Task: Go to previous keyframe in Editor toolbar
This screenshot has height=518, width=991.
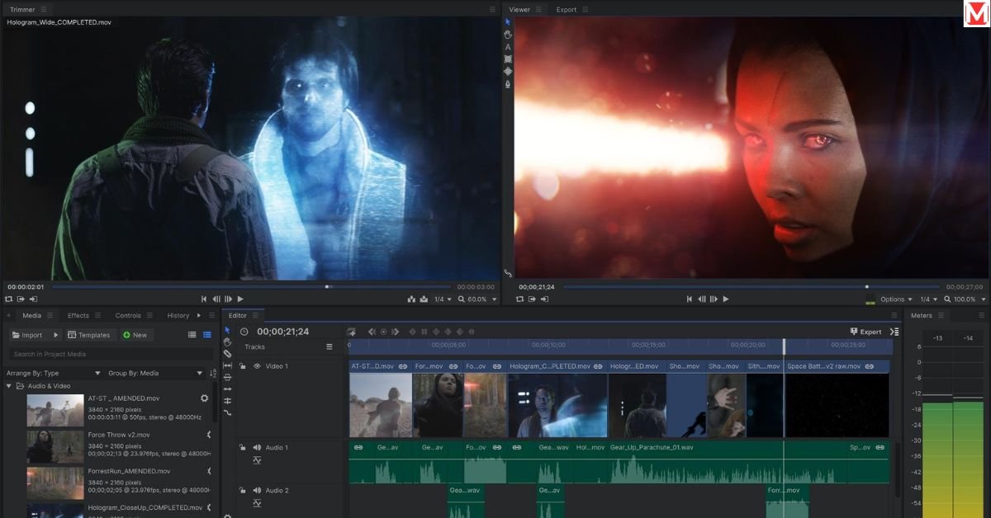Action: tap(372, 332)
